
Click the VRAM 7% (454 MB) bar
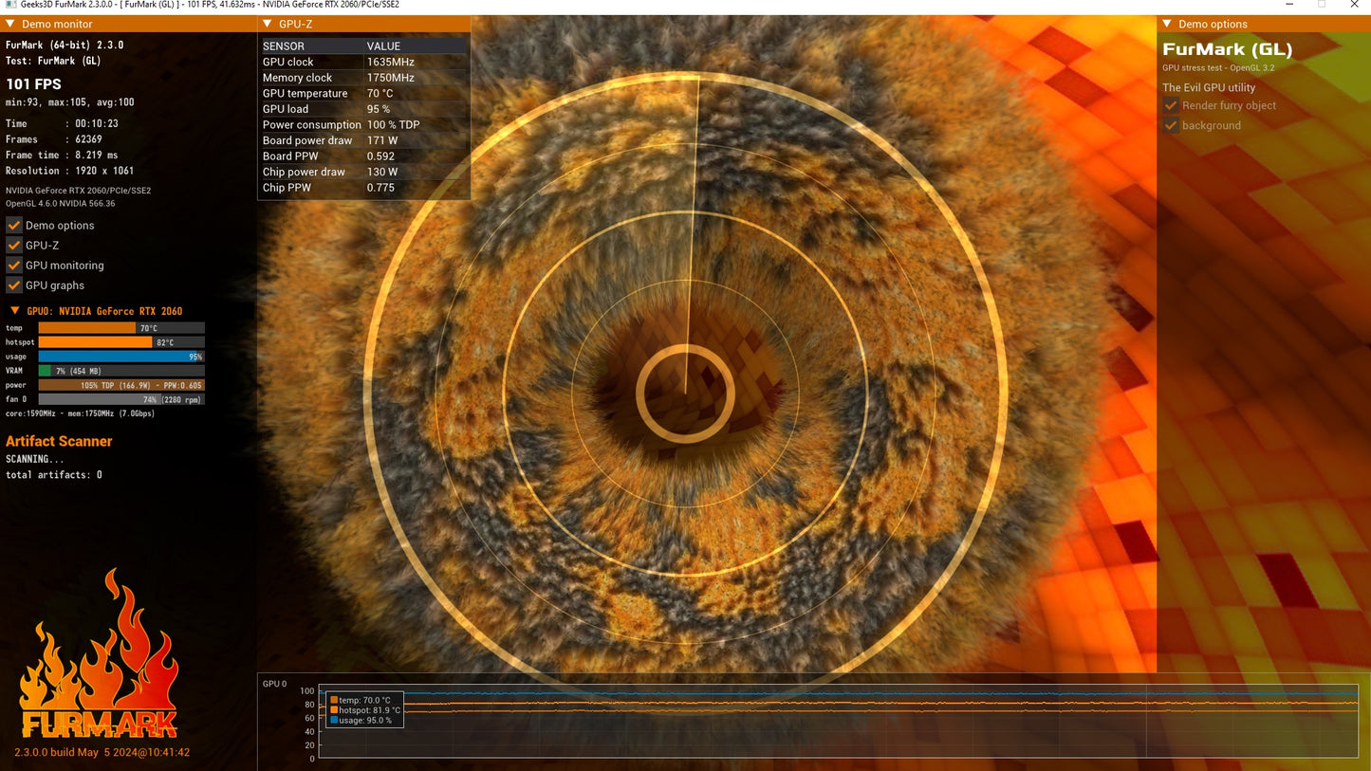point(121,371)
